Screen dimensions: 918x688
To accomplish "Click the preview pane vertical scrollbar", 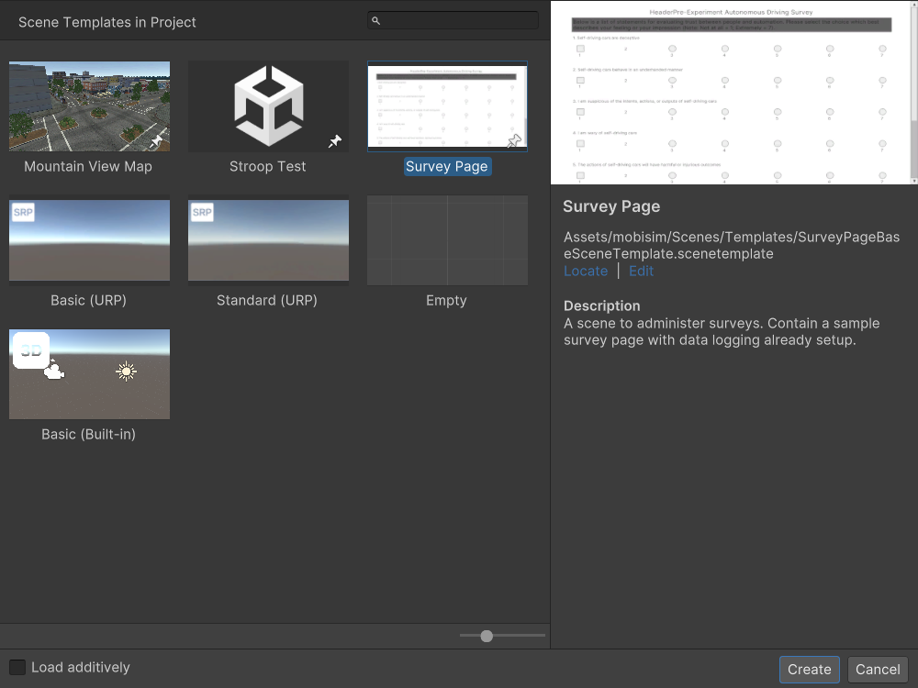I will click(x=914, y=92).
